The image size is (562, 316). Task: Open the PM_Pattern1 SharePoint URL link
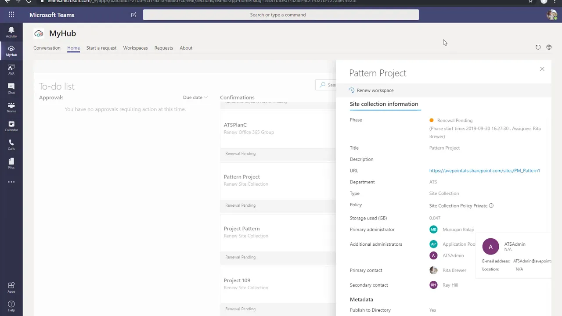coord(485,171)
